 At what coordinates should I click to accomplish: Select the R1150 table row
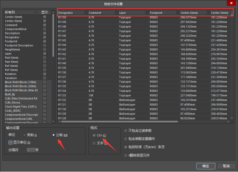pyautogui.click(x=144, y=18)
